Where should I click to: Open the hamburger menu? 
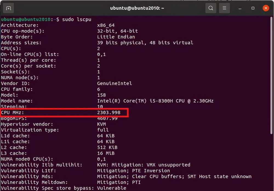click(x=224, y=8)
